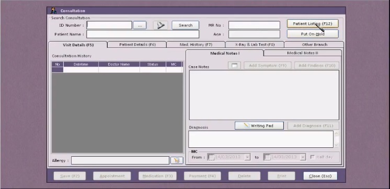
Task: Toggle the MC From date checkbox
Action: [x=210, y=157]
